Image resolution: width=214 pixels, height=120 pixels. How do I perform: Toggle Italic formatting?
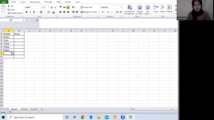30,12
